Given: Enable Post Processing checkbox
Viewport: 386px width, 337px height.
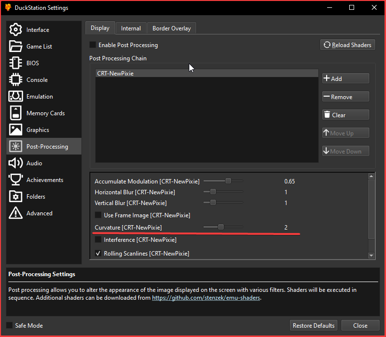Looking at the screenshot, I should pyautogui.click(x=93, y=45).
